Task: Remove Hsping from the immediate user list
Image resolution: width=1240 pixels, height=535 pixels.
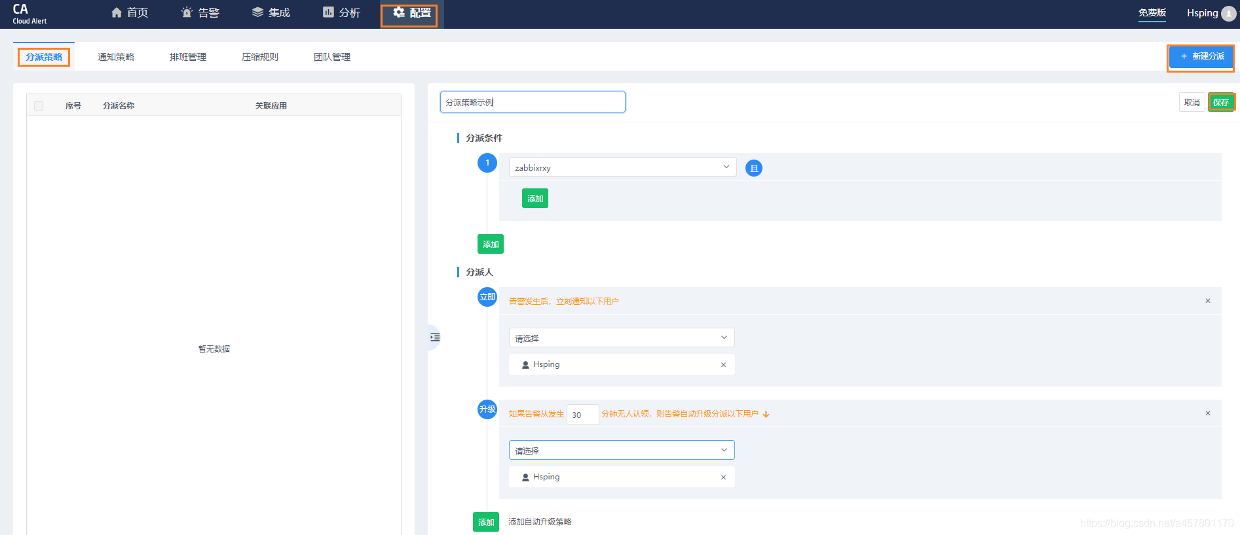Action: click(x=723, y=365)
